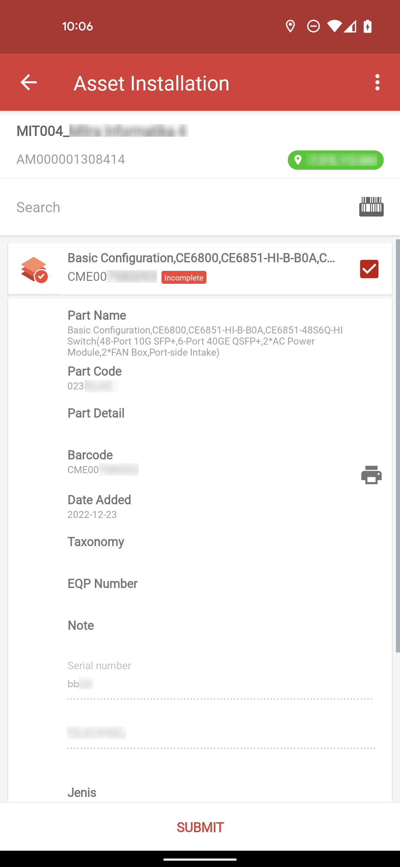The height and width of the screenshot is (867, 400).
Task: Open the three-dot overflow menu
Action: click(x=377, y=82)
